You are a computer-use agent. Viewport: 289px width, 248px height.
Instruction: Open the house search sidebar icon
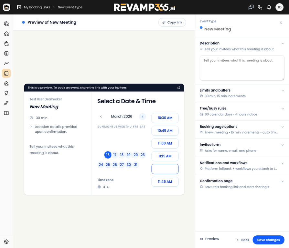click(x=6, y=34)
